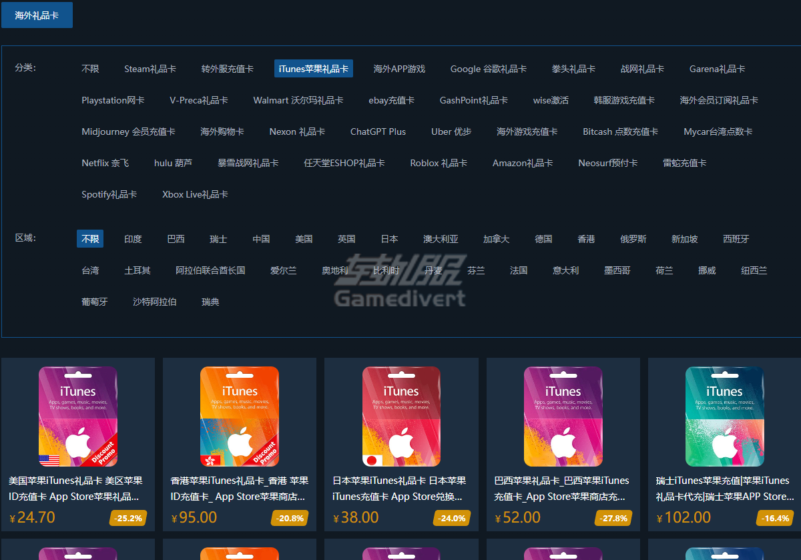801x560 pixels.
Task: Choose Garena礼品卡 category
Action: tap(718, 69)
